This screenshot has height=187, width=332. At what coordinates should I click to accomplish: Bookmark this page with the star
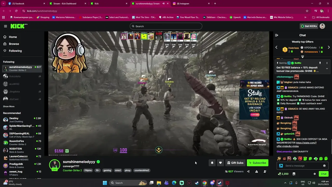pos(307,11)
